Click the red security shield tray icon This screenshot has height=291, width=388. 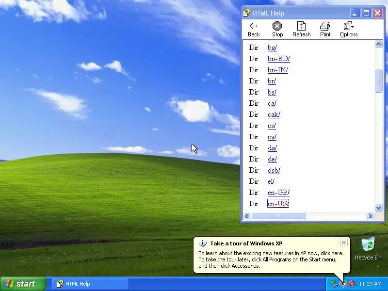(x=351, y=284)
